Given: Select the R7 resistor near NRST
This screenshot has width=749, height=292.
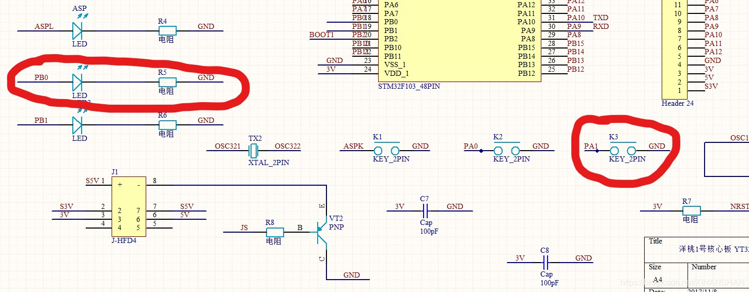Looking at the screenshot, I should 691,210.
